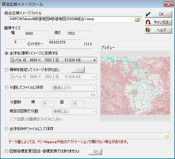This screenshot has width=175, height=159.
Task: Select 全体を(通常)イメージに変換する radio option
Action: 7,54
